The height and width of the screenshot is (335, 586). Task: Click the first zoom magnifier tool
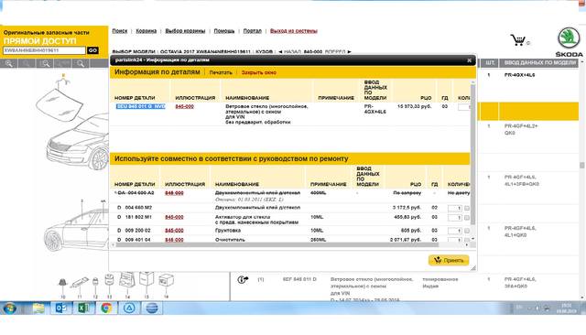coord(9,63)
